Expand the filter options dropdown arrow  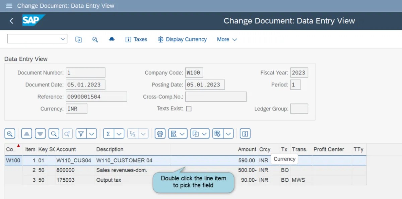click(92, 134)
